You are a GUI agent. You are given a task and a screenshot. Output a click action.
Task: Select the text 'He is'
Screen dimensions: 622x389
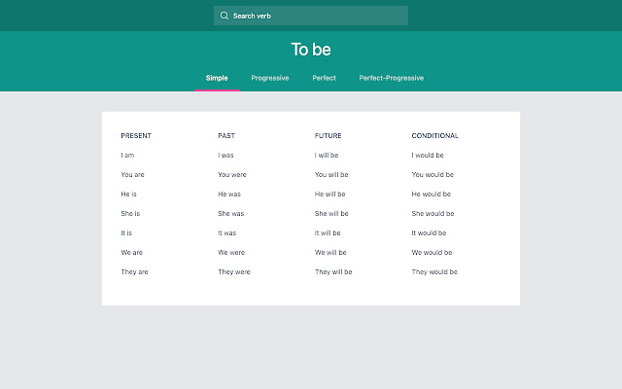pos(128,194)
